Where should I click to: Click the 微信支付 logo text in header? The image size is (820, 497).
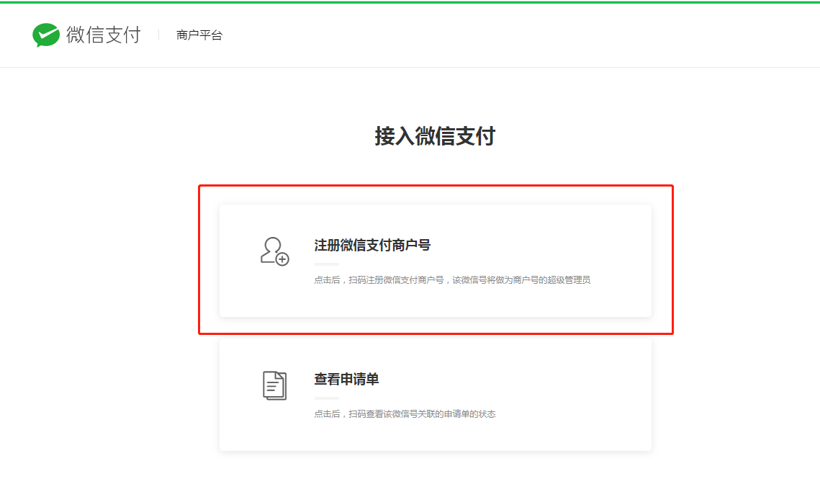(x=103, y=35)
